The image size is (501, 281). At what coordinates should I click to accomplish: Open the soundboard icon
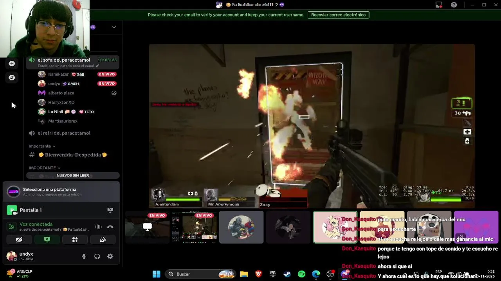click(103, 240)
